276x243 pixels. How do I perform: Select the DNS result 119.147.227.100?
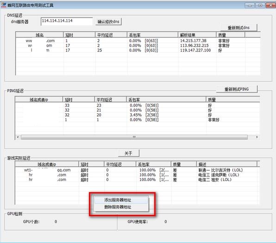(195, 50)
